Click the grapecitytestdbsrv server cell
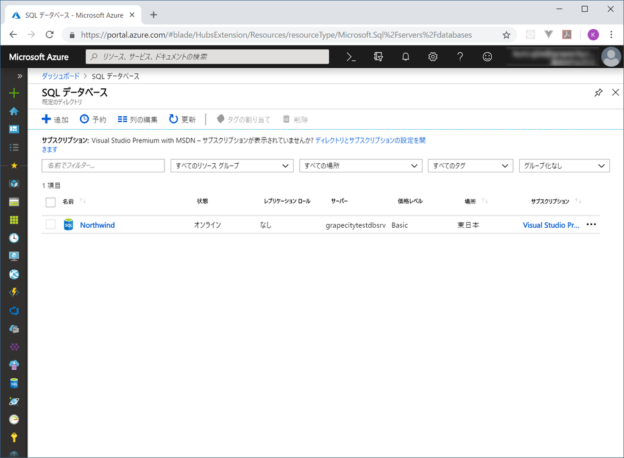This screenshot has width=624, height=458. pos(355,225)
